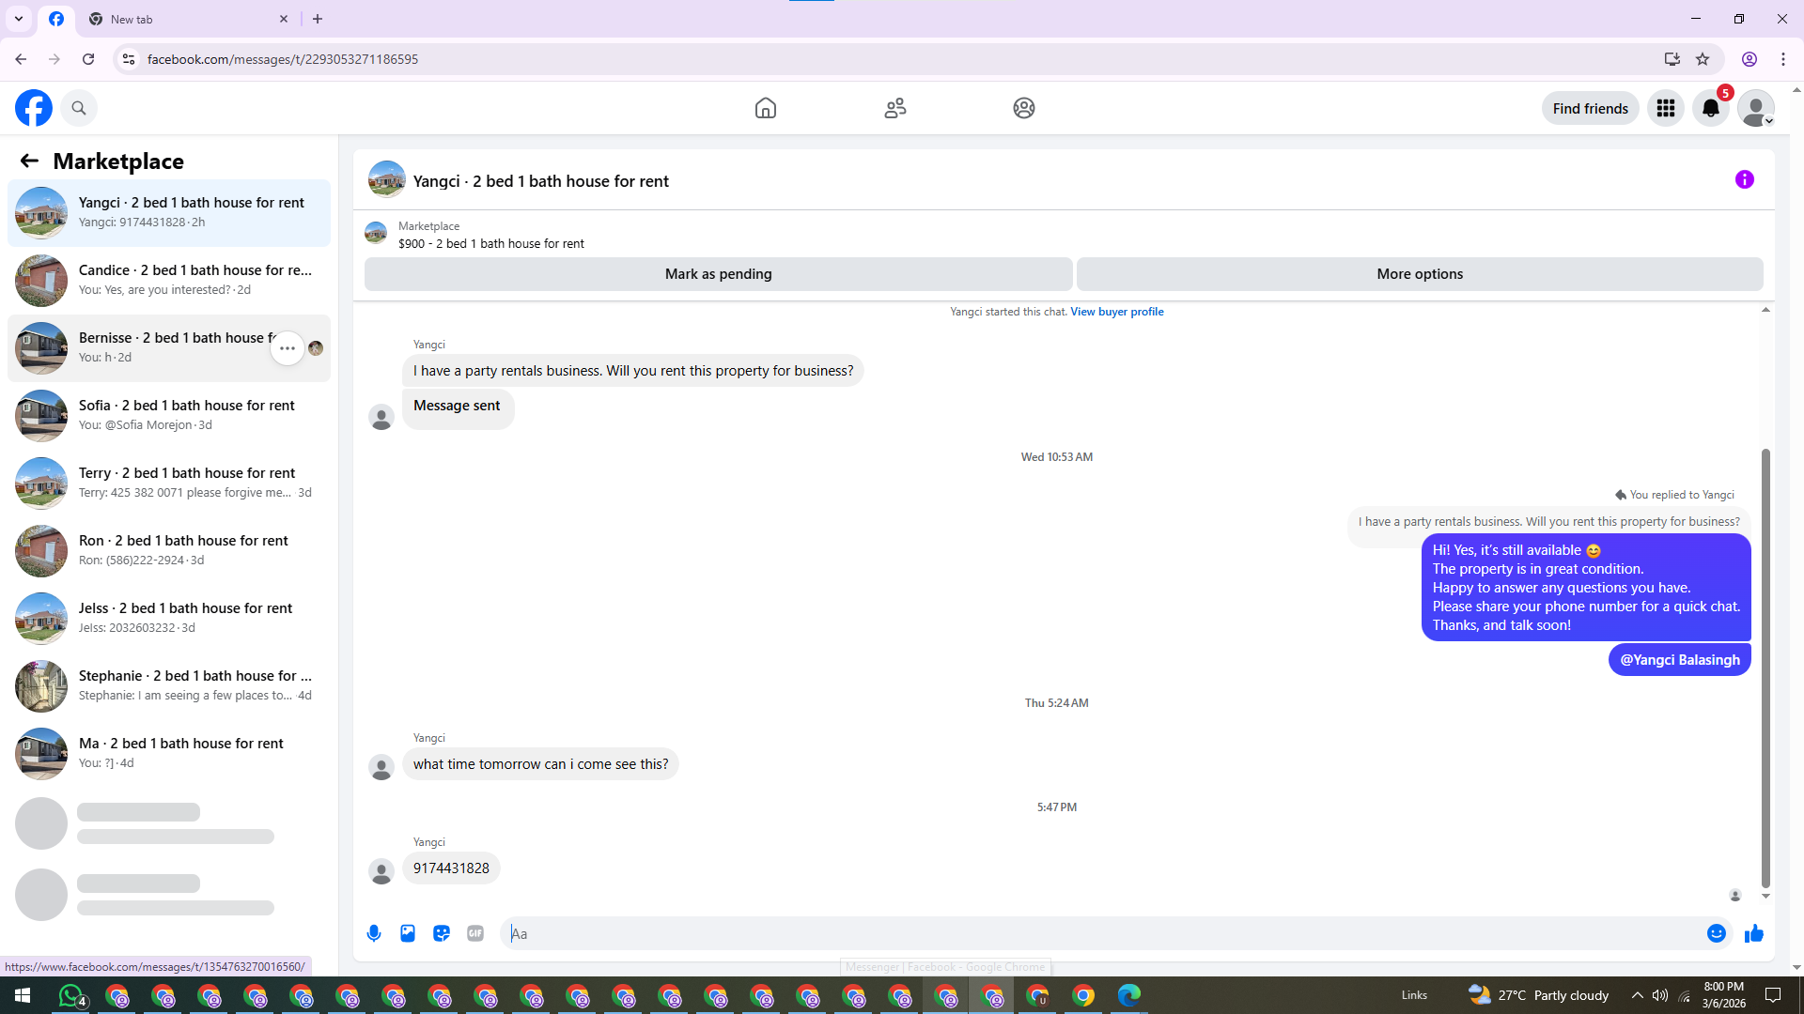The width and height of the screenshot is (1804, 1014).
Task: Go to the Facebook Home tab
Action: coord(765,109)
